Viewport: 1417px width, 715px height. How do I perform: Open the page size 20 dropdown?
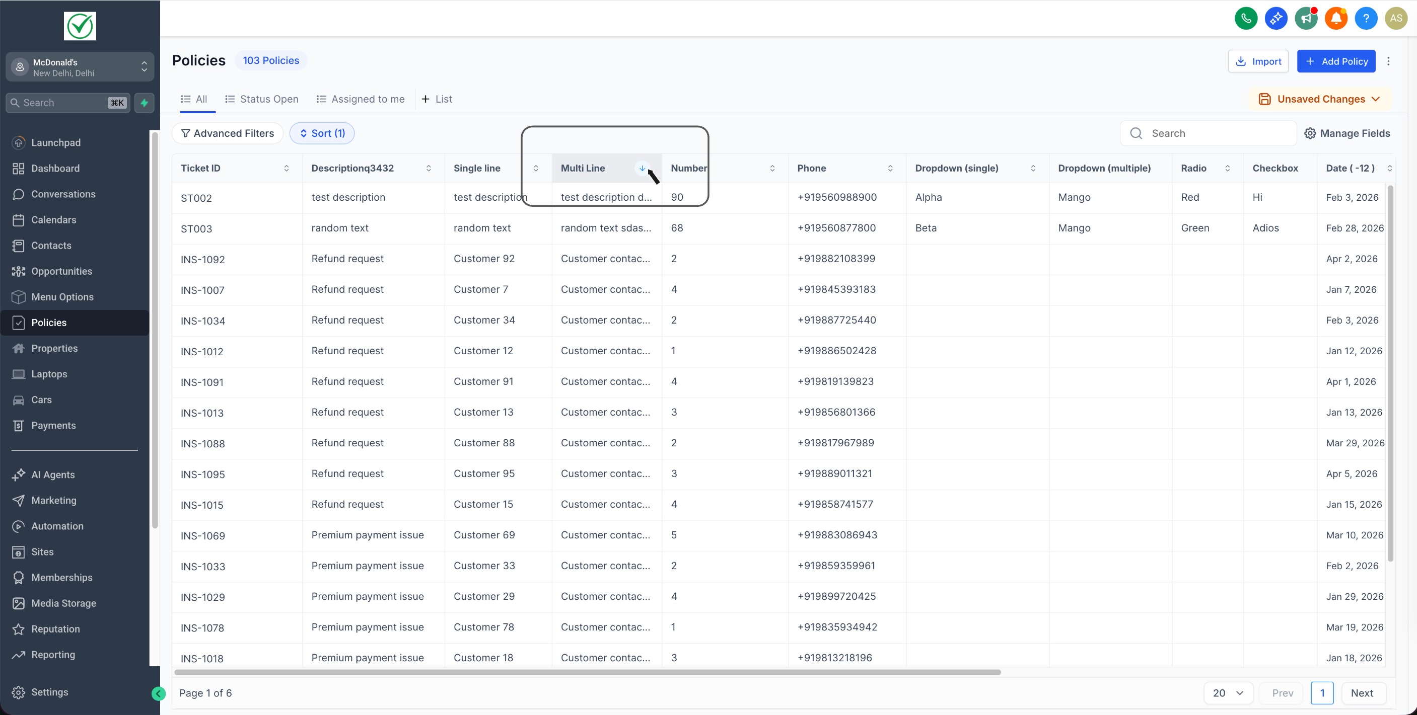click(x=1228, y=693)
